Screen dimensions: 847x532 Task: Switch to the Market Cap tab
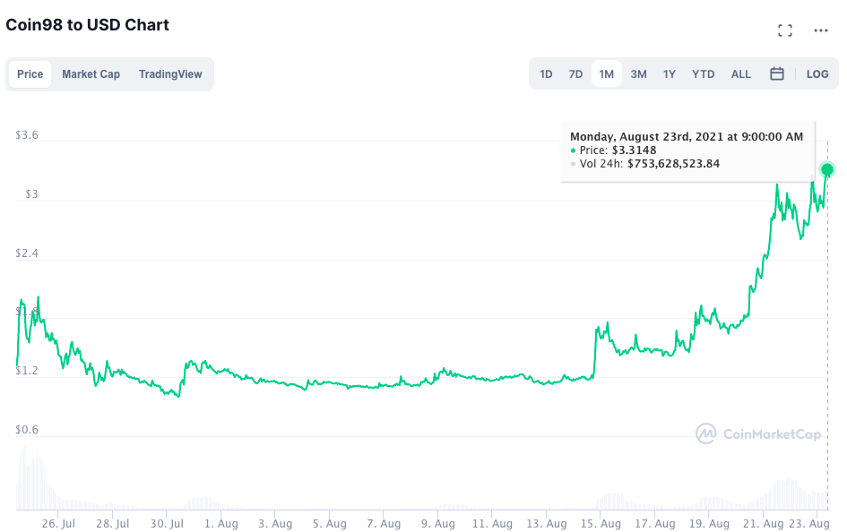coord(91,74)
